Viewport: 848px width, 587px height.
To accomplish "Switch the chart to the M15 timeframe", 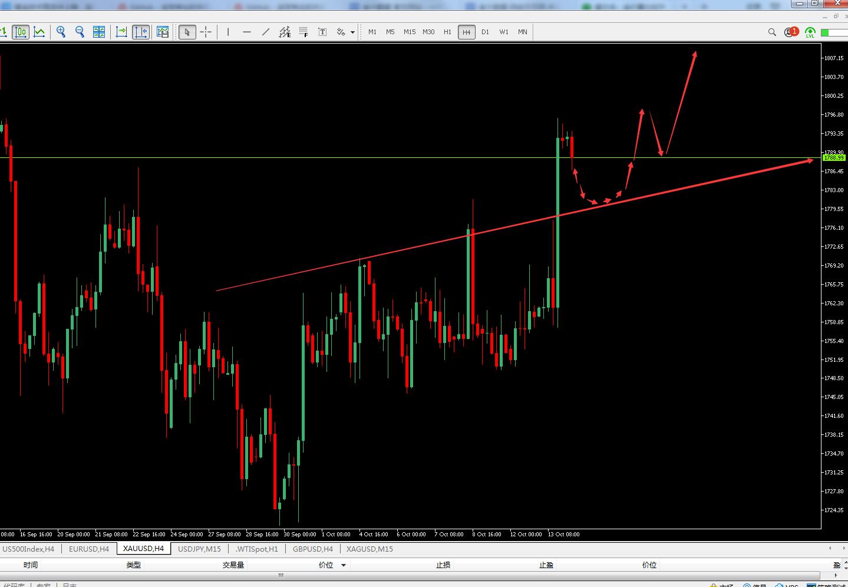I will (410, 32).
